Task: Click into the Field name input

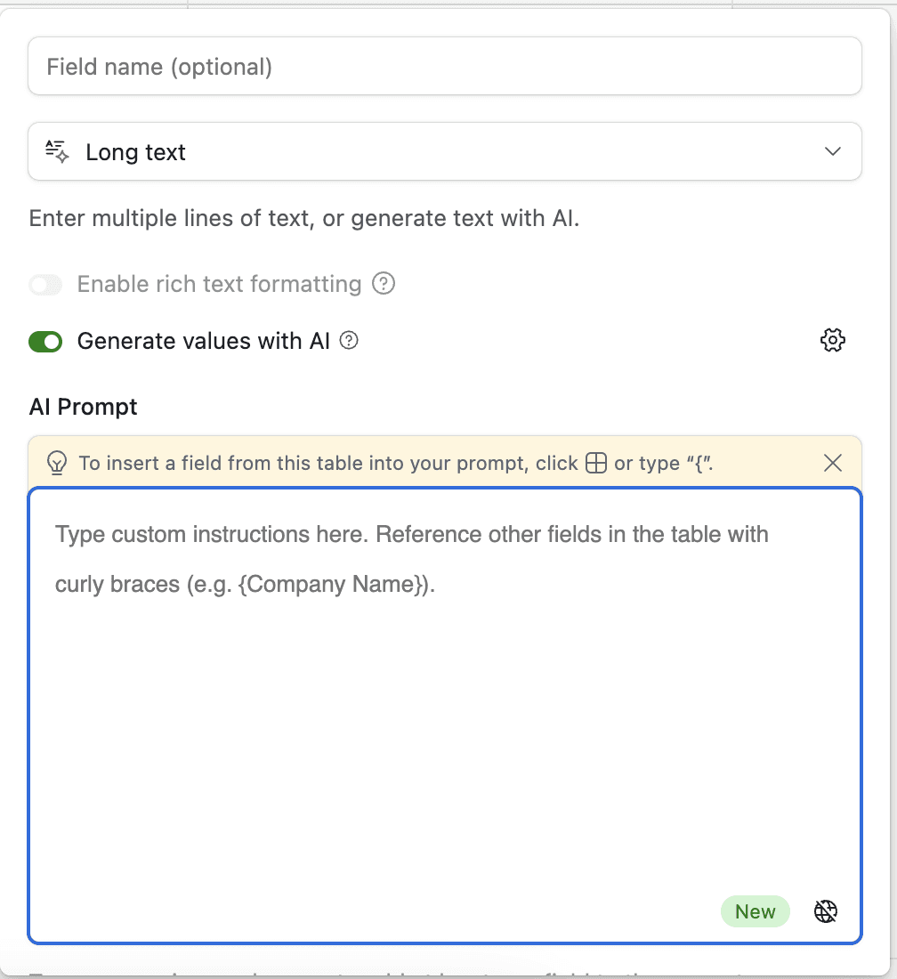Action: tap(444, 66)
